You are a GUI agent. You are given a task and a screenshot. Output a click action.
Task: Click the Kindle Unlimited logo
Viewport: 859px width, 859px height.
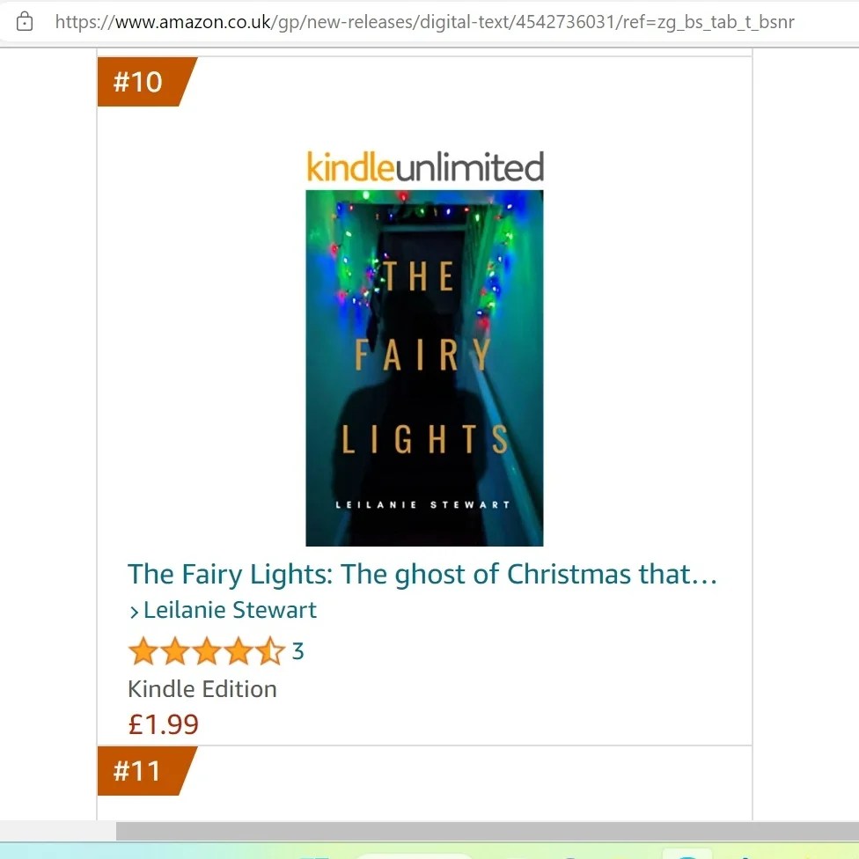pos(425,166)
